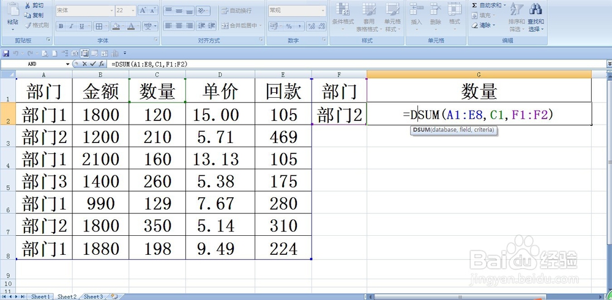Open the Fill (填充) menu
This screenshot has width=612, height=300.
point(483,15)
